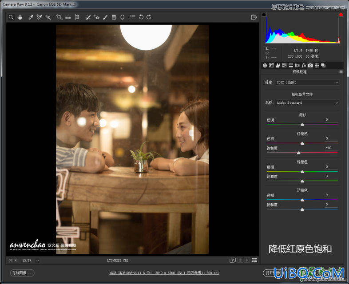Open the zoom level dropdown arrow
349x284 pixels.
pyautogui.click(x=37, y=260)
